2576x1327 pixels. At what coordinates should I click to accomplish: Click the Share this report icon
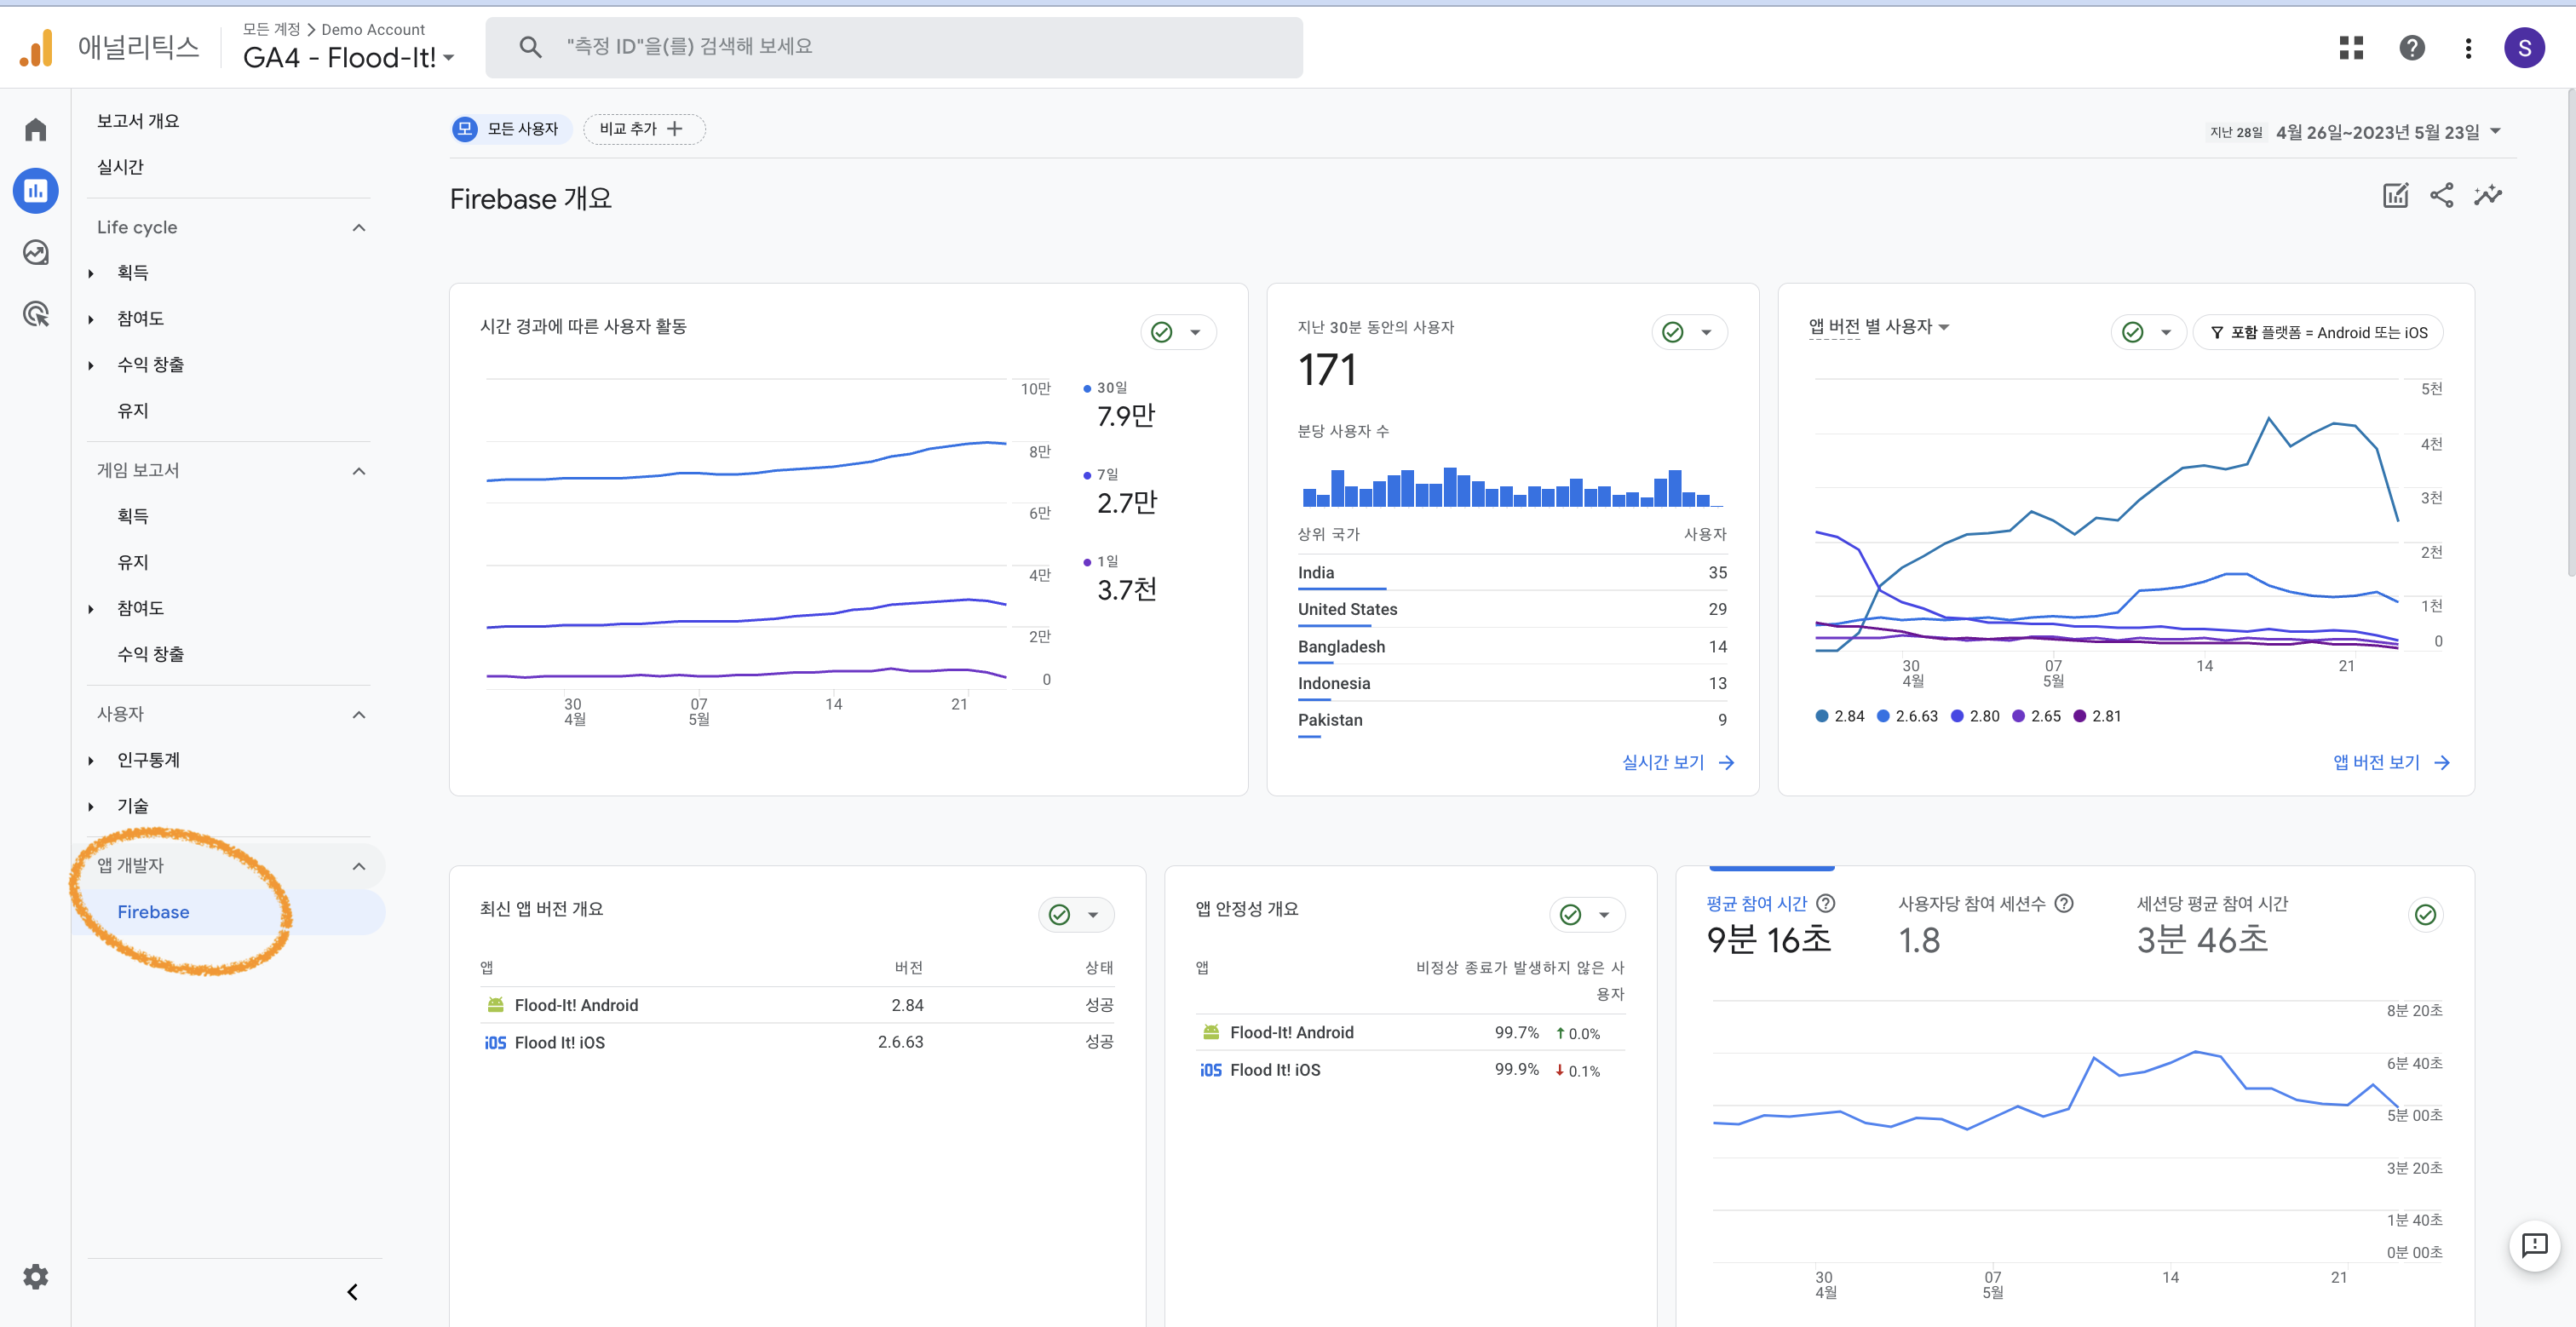2441,196
